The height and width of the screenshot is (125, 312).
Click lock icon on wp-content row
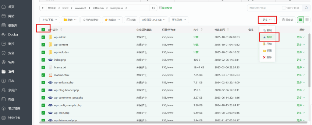(x=146, y=45)
